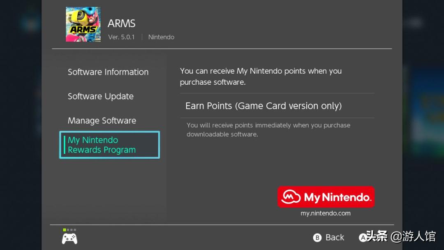
Task: Open Software Information section
Action: 108,72
